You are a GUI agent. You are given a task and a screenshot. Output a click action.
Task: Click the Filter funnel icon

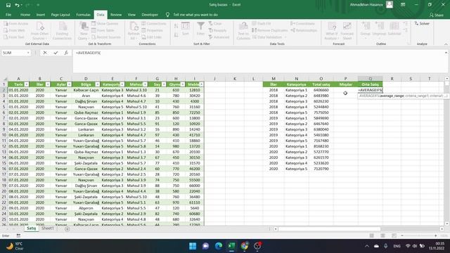(x=200, y=27)
